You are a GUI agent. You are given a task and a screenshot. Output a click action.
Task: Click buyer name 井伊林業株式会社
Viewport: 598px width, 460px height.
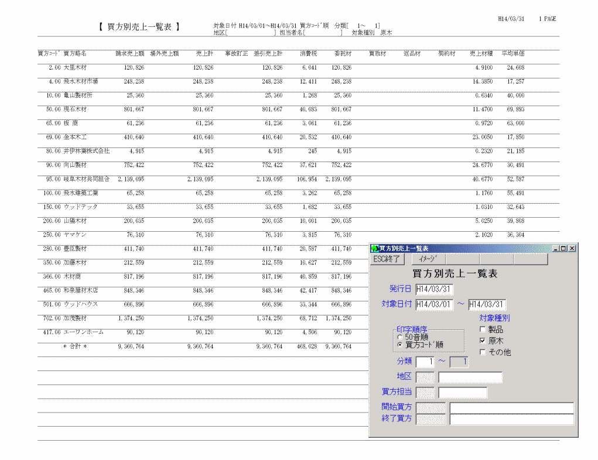pos(87,152)
